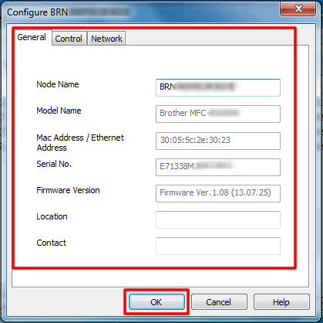Close the Configure BRN dialog window
Screen dimensions: 323x323
tap(298, 9)
